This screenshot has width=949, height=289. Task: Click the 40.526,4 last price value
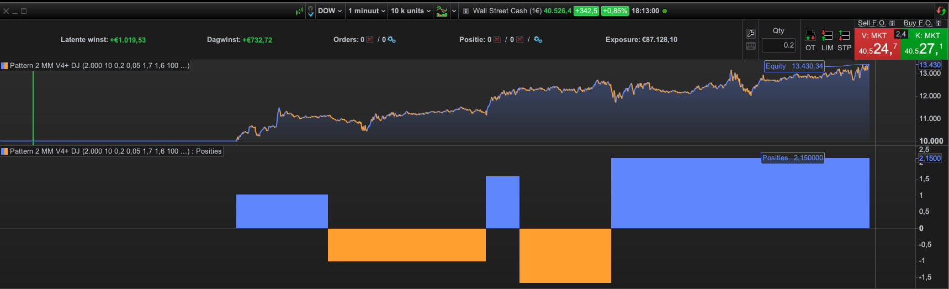pyautogui.click(x=558, y=11)
